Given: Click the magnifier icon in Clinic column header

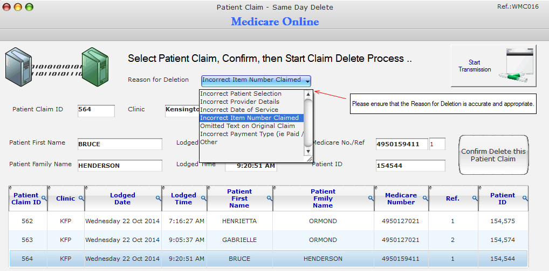Looking at the screenshot, I should coord(81,198).
